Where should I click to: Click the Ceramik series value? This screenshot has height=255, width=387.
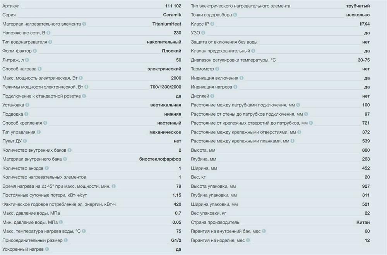[172, 15]
